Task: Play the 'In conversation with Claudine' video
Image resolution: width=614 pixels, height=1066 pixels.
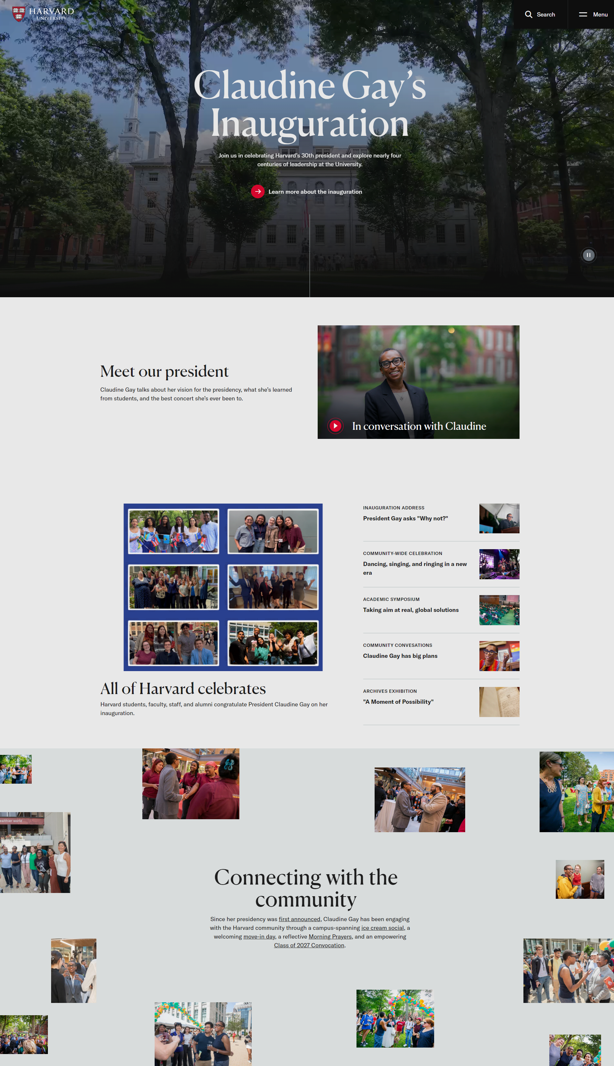Action: coord(335,426)
